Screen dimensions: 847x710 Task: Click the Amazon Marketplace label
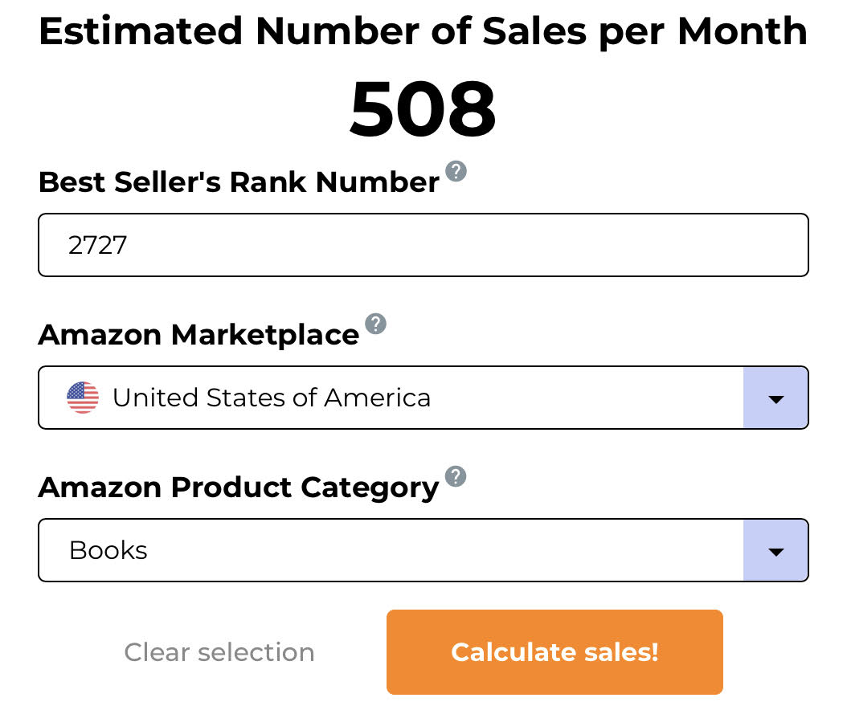[x=198, y=335]
